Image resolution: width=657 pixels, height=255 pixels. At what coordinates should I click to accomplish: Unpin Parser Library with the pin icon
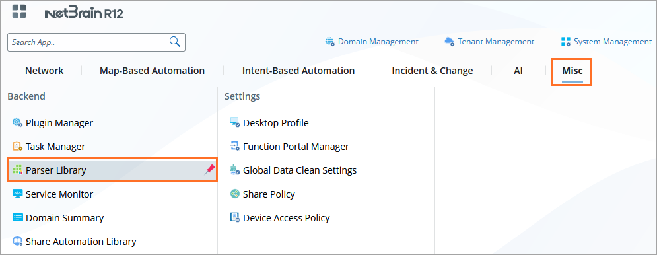tap(209, 169)
